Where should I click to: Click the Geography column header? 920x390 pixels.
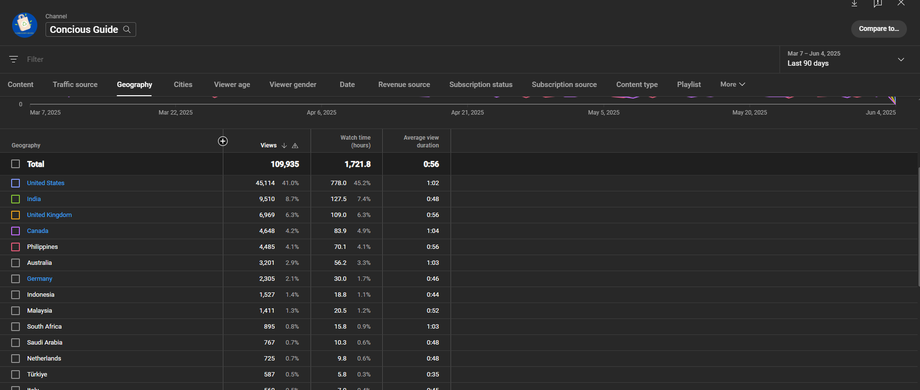coord(26,145)
